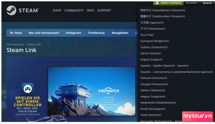Select Dänisch language option
The image size is (215, 124).
(x=150, y=53)
